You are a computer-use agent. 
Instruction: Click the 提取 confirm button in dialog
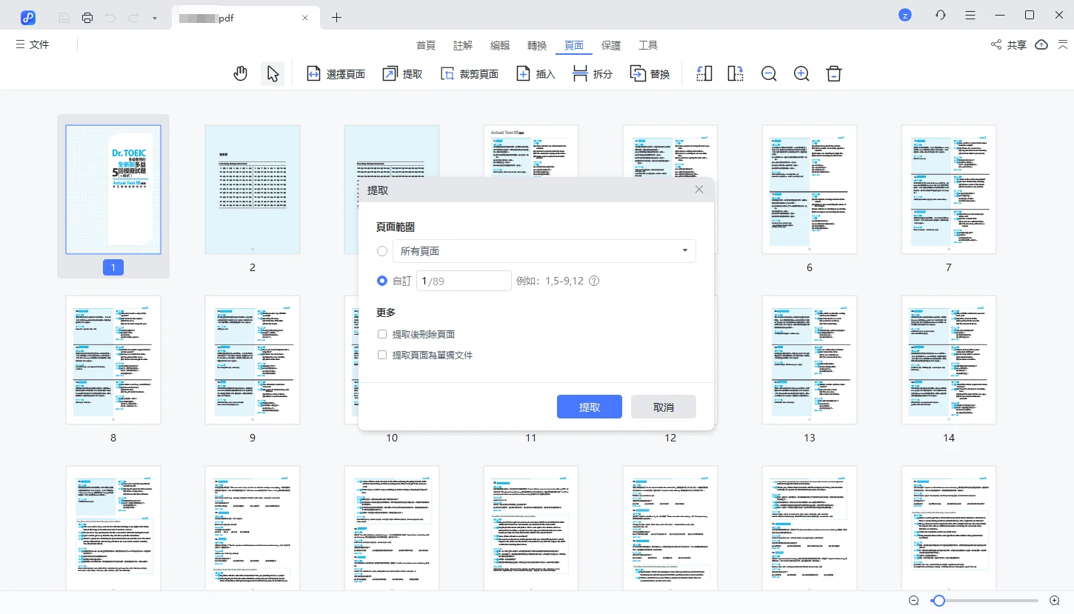[x=589, y=406]
